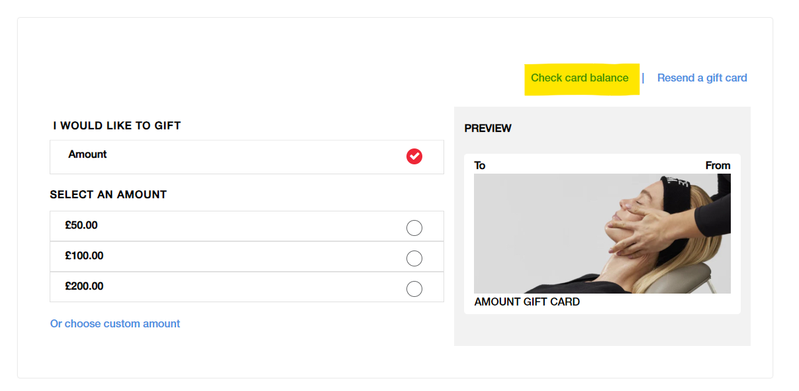The image size is (799, 391).
Task: Click the From label on preview card
Action: pyautogui.click(x=718, y=166)
